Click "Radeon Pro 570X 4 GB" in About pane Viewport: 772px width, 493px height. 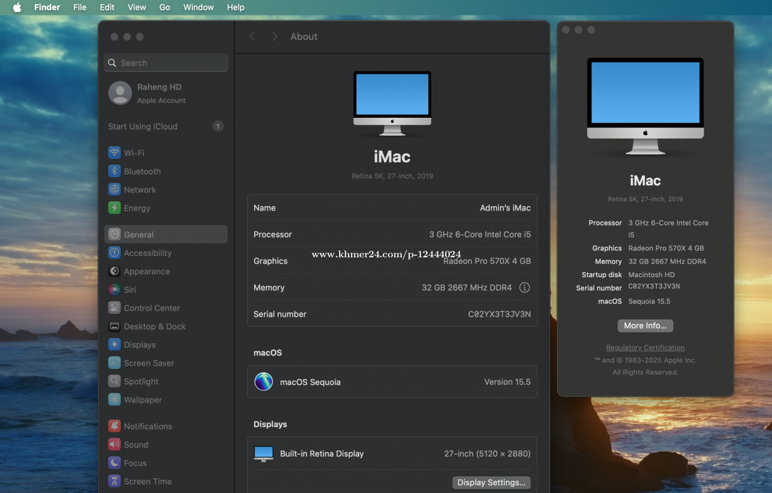click(x=487, y=261)
